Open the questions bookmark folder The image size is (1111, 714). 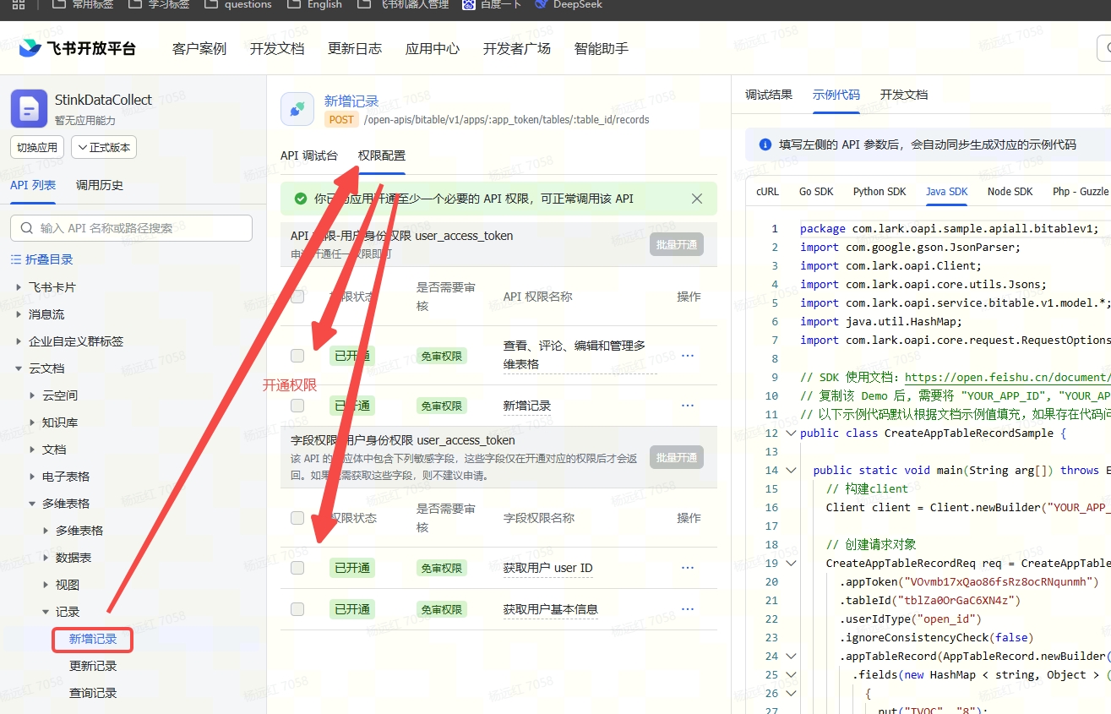tap(237, 4)
